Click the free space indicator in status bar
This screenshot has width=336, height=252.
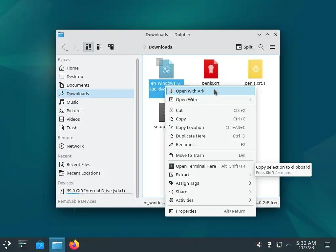[x=267, y=203]
